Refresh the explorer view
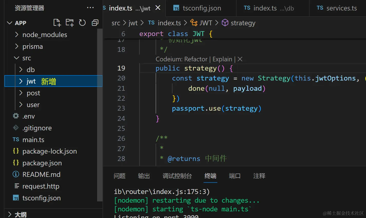 [x=82, y=22]
